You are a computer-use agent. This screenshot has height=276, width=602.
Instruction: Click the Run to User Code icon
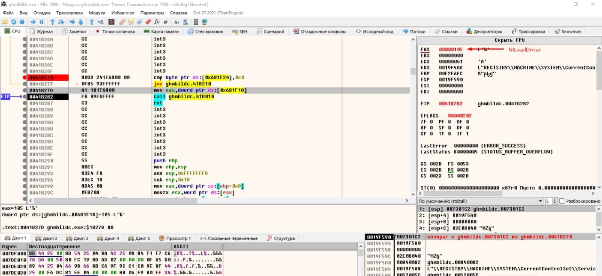point(100,22)
